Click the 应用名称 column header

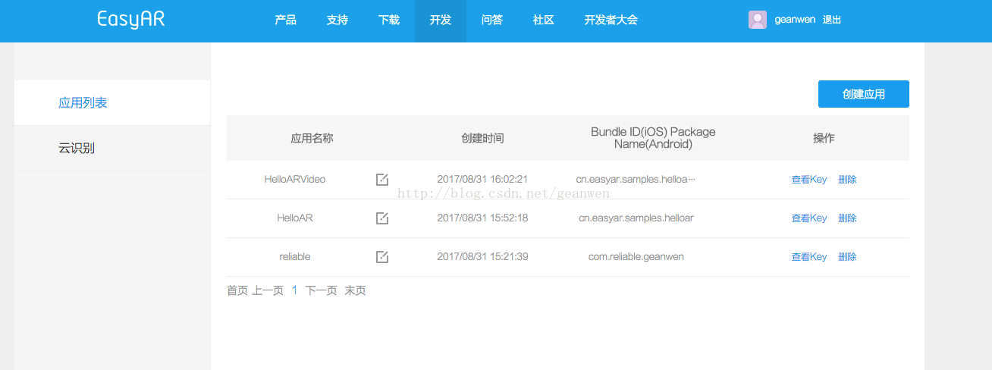point(312,139)
